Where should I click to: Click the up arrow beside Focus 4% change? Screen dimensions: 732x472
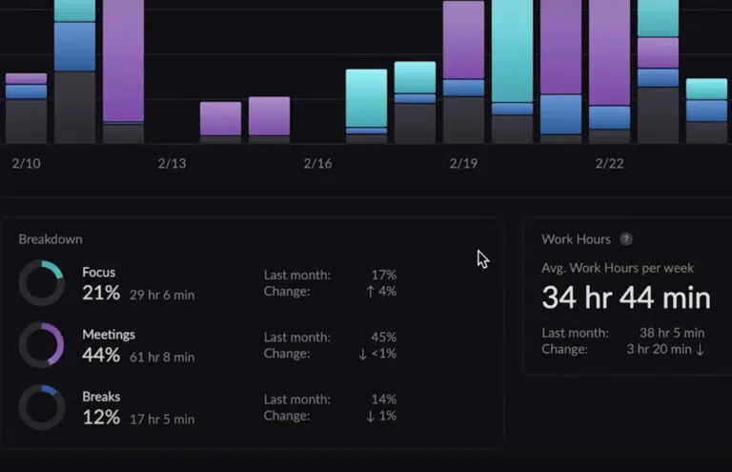tap(370, 291)
